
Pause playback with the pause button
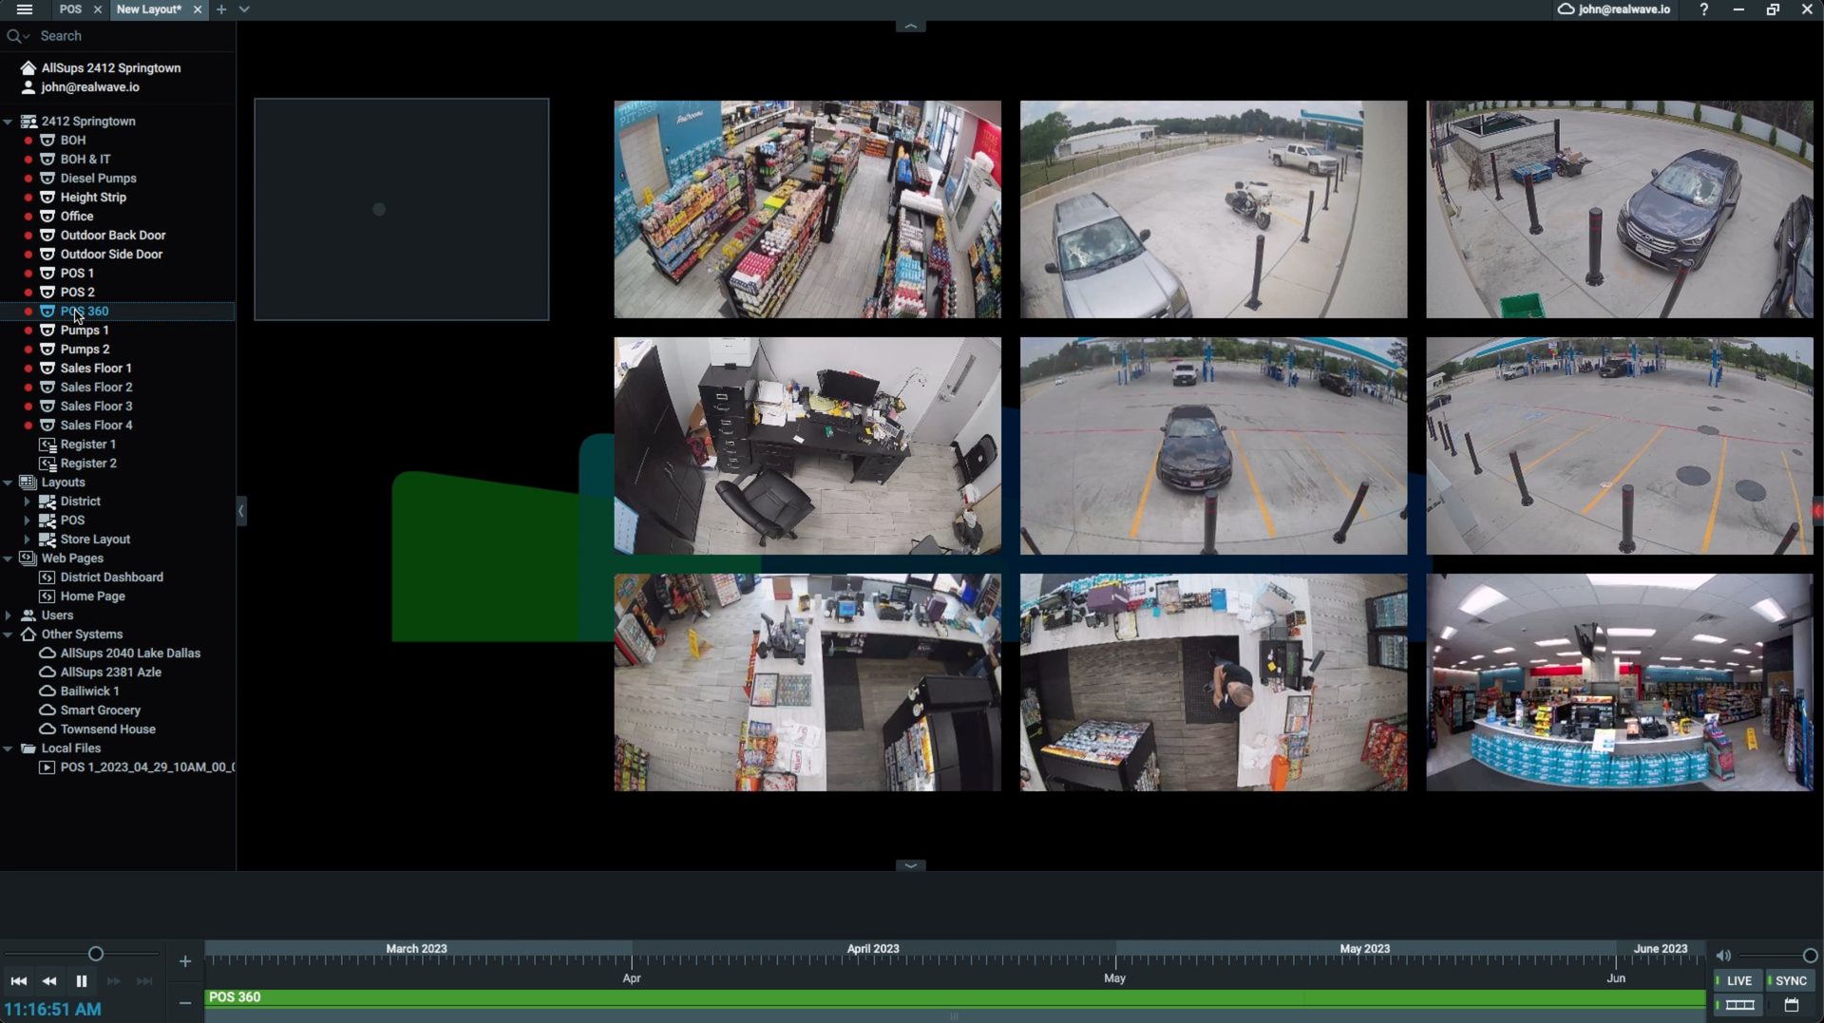tap(82, 981)
